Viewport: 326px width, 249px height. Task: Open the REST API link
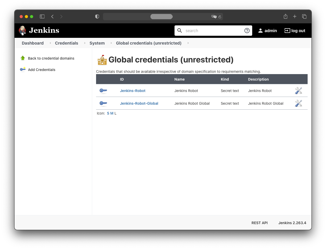coord(259,223)
